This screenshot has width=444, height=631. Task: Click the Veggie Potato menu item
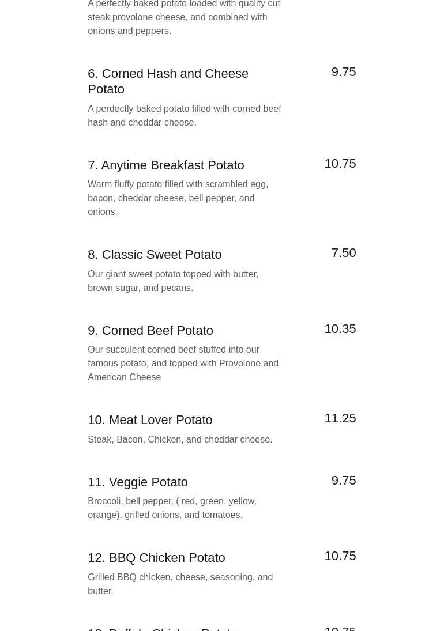[138, 482]
